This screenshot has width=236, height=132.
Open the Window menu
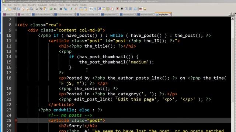coord(84,5)
